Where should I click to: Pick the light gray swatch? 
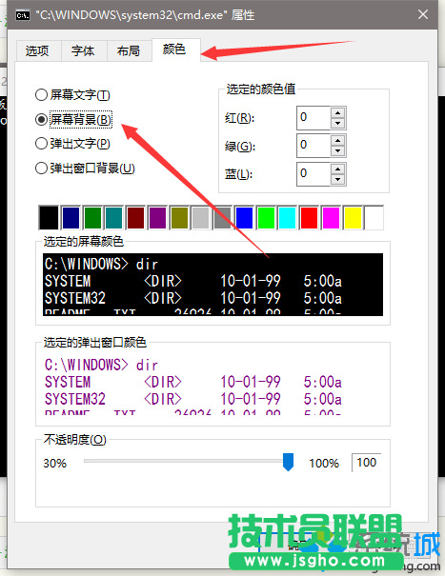[x=201, y=218]
